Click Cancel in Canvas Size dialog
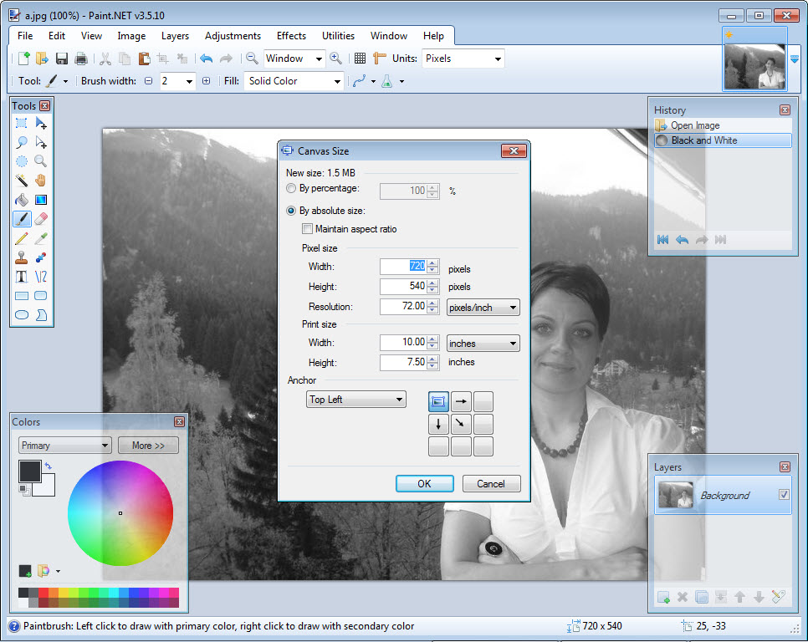The width and height of the screenshot is (808, 642). (x=491, y=483)
